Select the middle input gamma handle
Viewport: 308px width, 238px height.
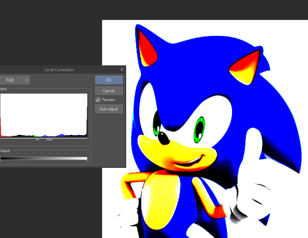(47, 140)
